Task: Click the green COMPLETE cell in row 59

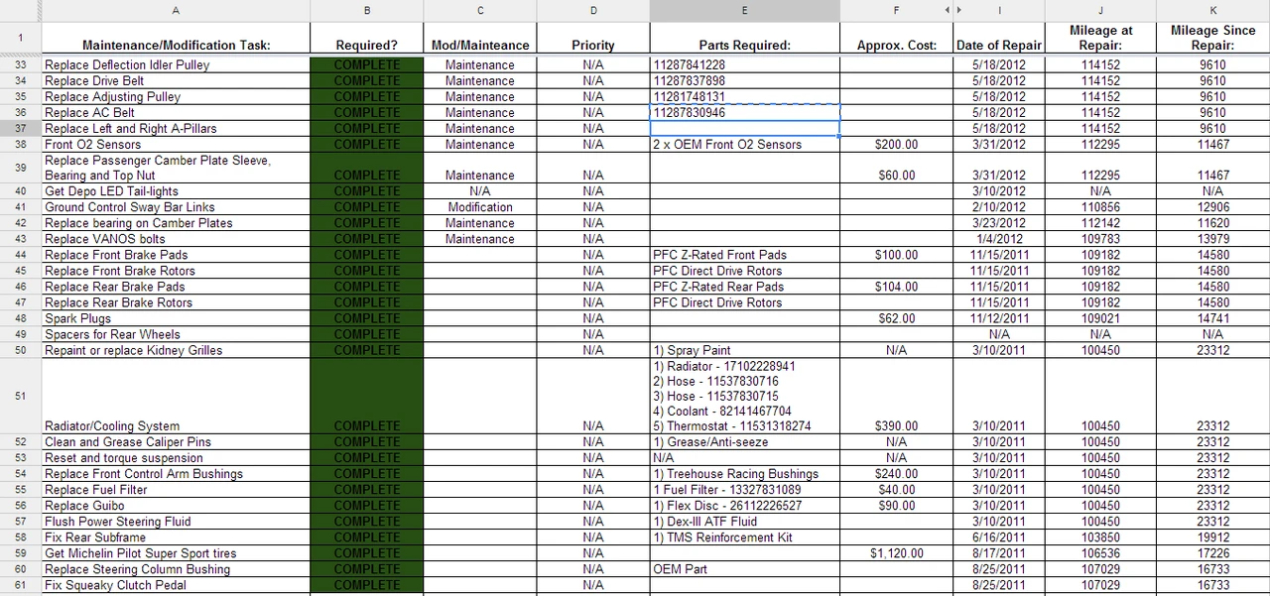Action: (x=367, y=553)
